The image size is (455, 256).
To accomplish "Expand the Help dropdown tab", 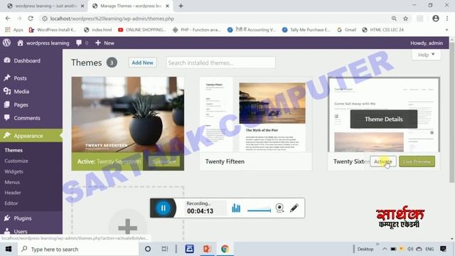I will [426, 55].
